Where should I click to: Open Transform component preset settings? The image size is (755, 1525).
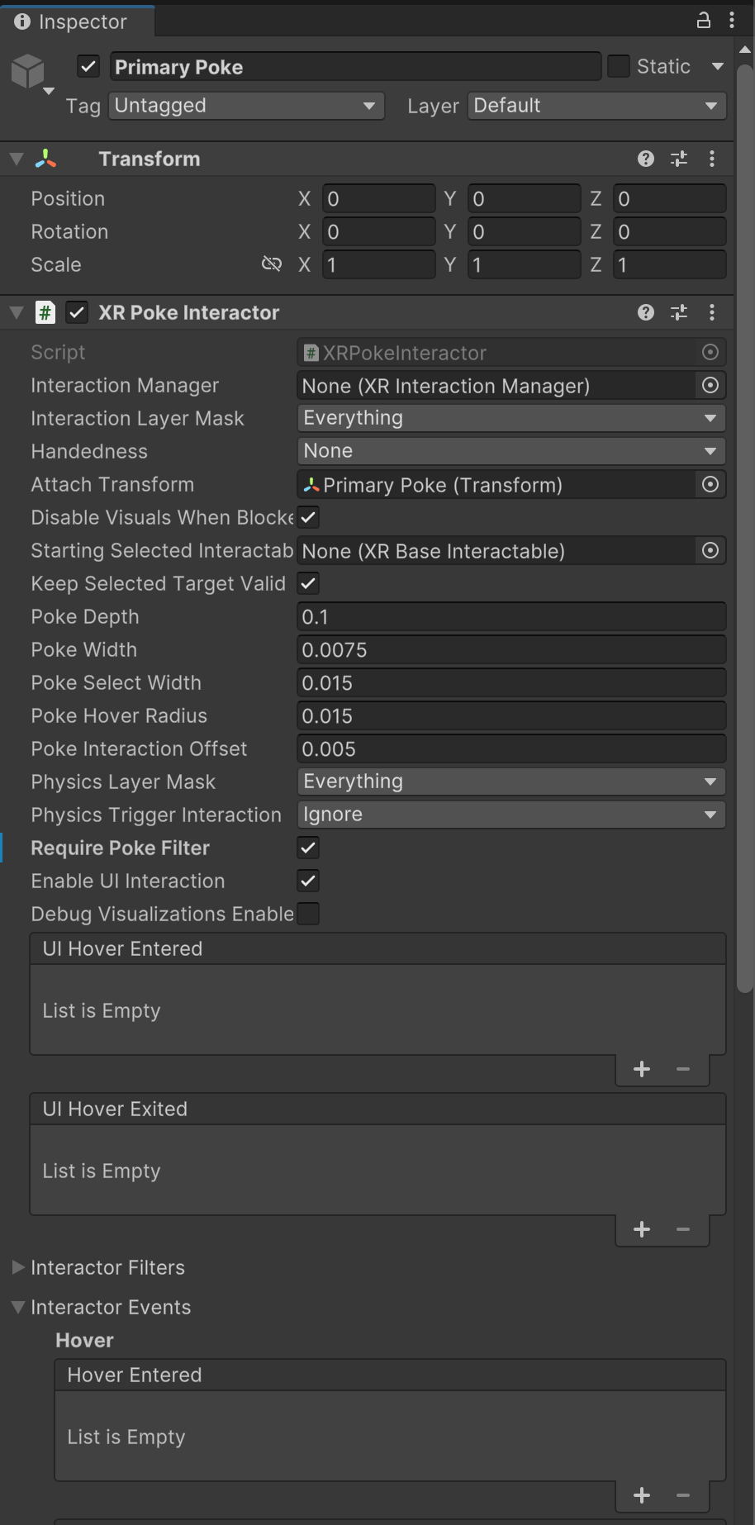(679, 159)
